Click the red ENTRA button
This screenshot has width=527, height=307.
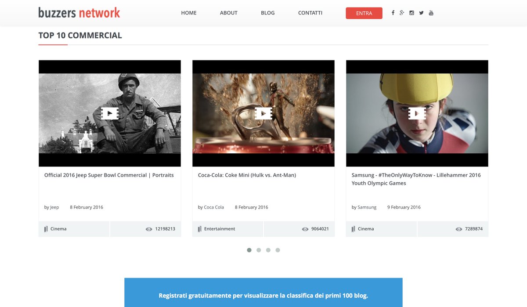click(x=364, y=13)
